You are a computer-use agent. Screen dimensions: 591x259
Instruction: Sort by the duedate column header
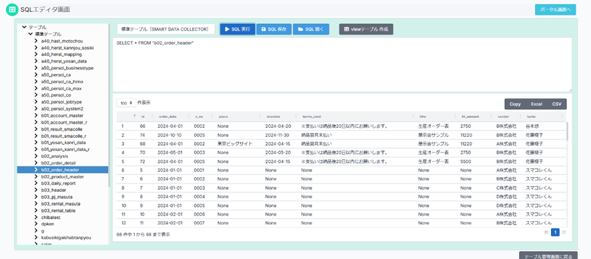point(281,117)
